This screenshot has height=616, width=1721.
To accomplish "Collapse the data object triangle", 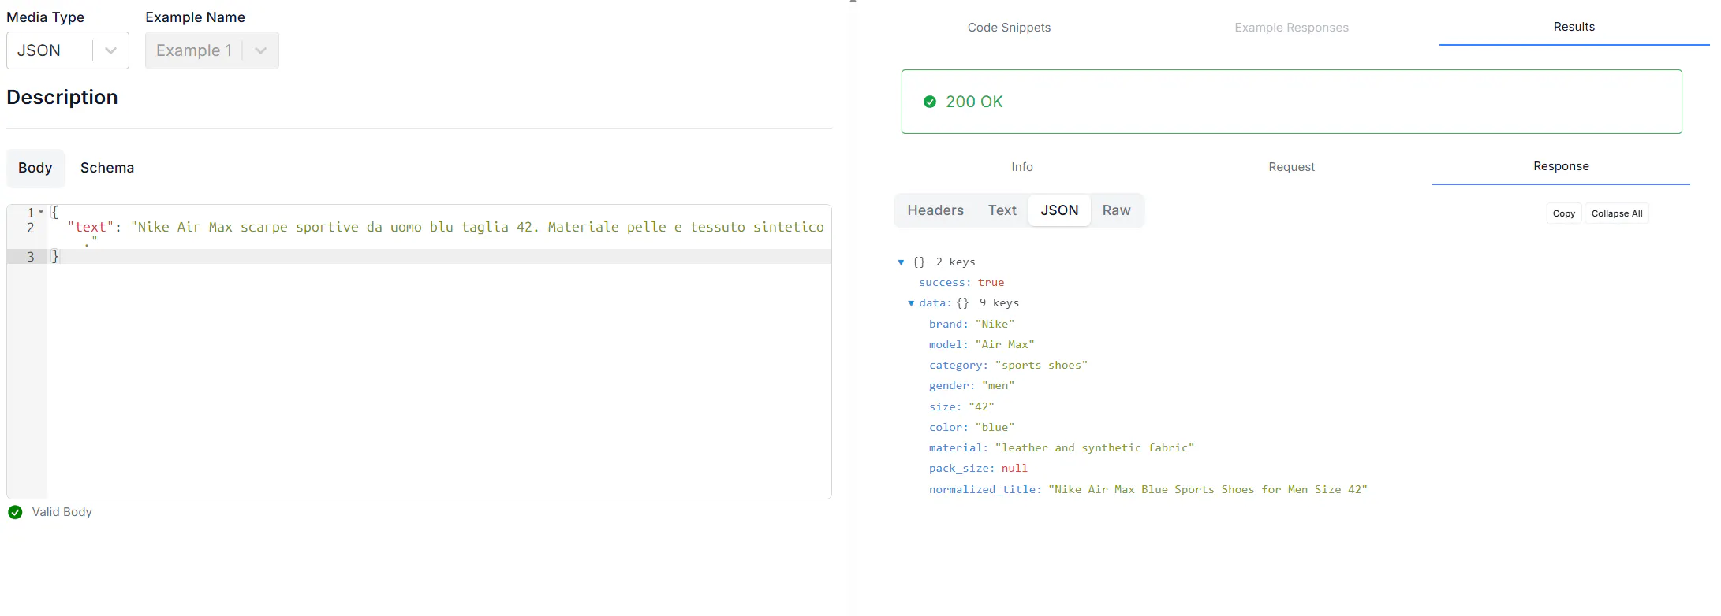I will point(911,303).
